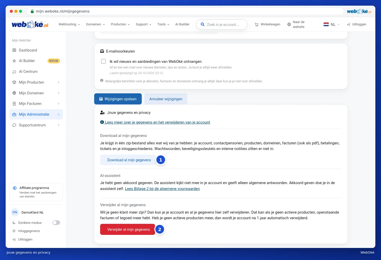Open the NL language selector
Viewport: 381px width, 260px height.
click(331, 24)
